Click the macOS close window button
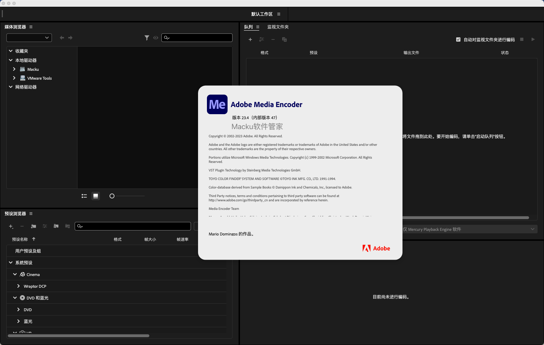The image size is (544, 345). pyautogui.click(x=4, y=3)
